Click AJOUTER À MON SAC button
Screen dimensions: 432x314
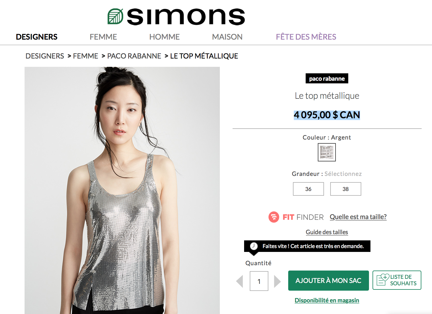[x=328, y=281]
